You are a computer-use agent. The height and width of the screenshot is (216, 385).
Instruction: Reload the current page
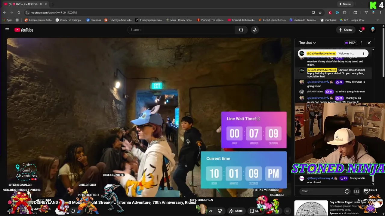click(19, 13)
